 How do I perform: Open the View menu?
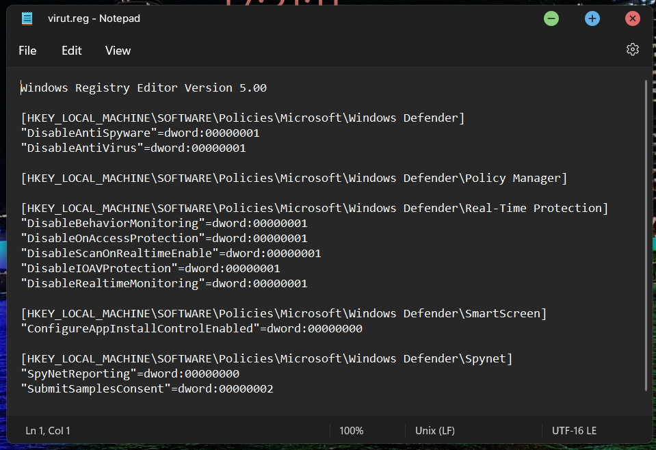118,51
